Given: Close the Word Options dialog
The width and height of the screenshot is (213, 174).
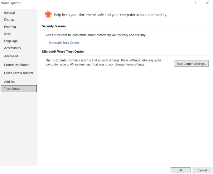Looking at the screenshot, I should (207, 3).
